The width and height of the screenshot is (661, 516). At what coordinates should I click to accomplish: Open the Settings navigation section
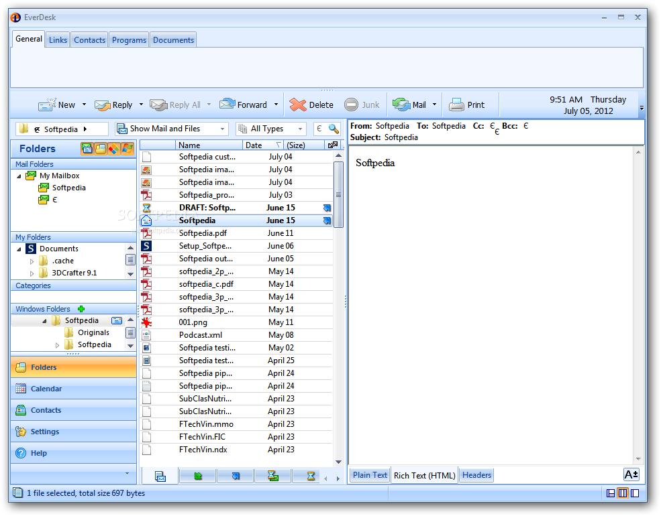tap(73, 432)
